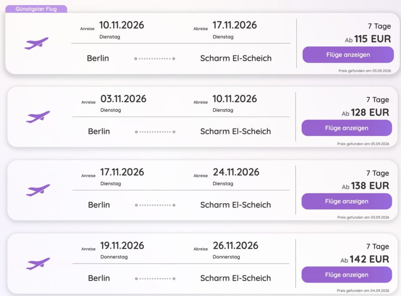Click the airplane icon on the 142 EUR flight

tap(38, 264)
